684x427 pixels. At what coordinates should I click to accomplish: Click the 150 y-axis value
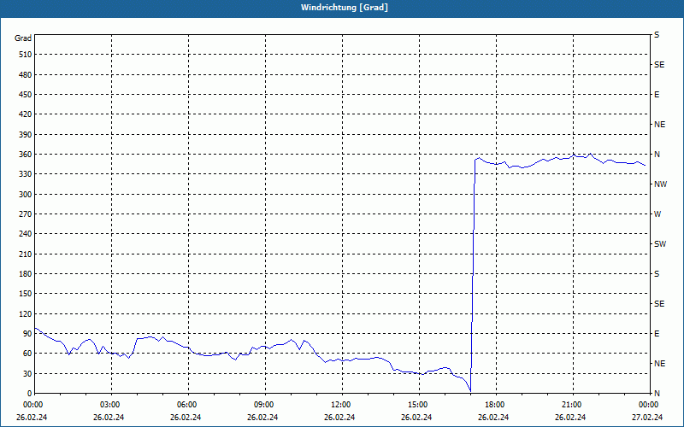pyautogui.click(x=26, y=294)
